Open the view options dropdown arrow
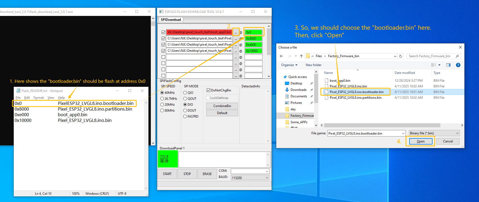The image size is (479, 202). pos(439,65)
